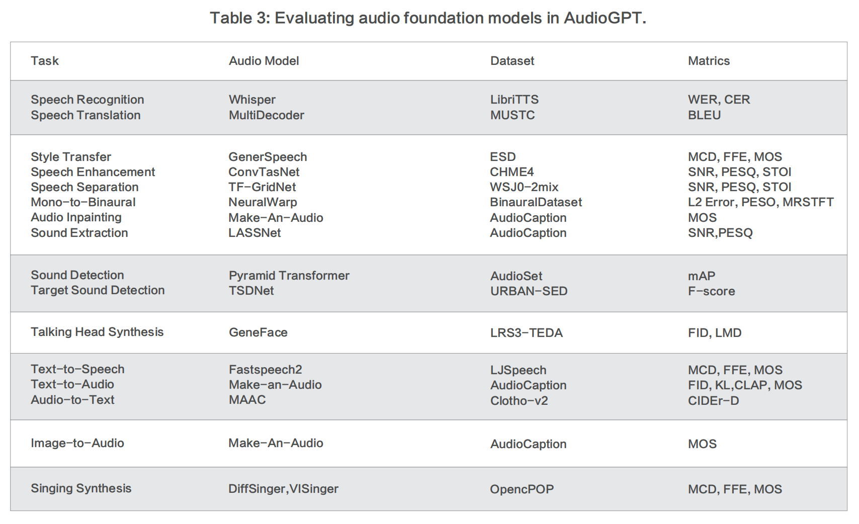The image size is (859, 524).
Task: Select the 'Talking Head Synthesis' task
Action: (97, 332)
